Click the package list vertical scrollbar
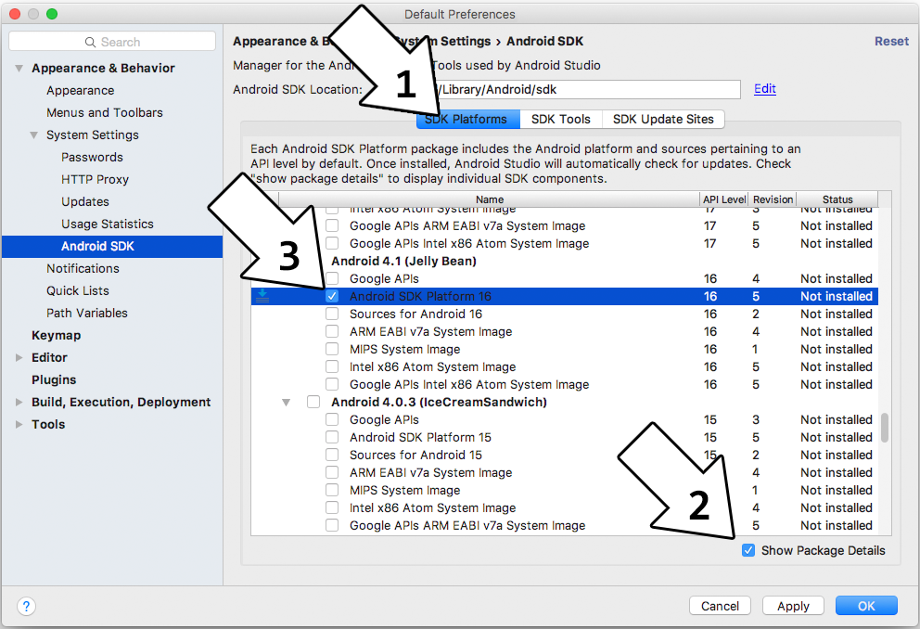 click(x=885, y=427)
